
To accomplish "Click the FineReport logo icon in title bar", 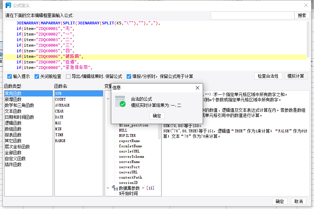I will pyautogui.click(x=8, y=5).
